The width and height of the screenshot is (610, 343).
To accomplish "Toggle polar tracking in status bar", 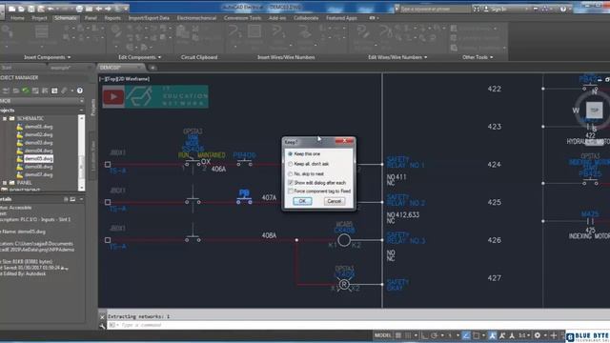I will (435, 335).
